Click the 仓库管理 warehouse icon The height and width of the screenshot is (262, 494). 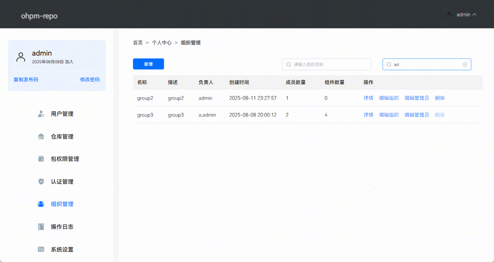(x=41, y=137)
